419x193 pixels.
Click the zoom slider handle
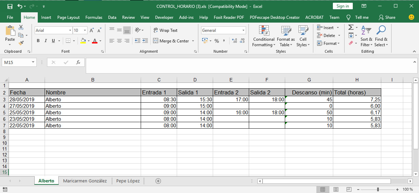[x=378, y=189]
